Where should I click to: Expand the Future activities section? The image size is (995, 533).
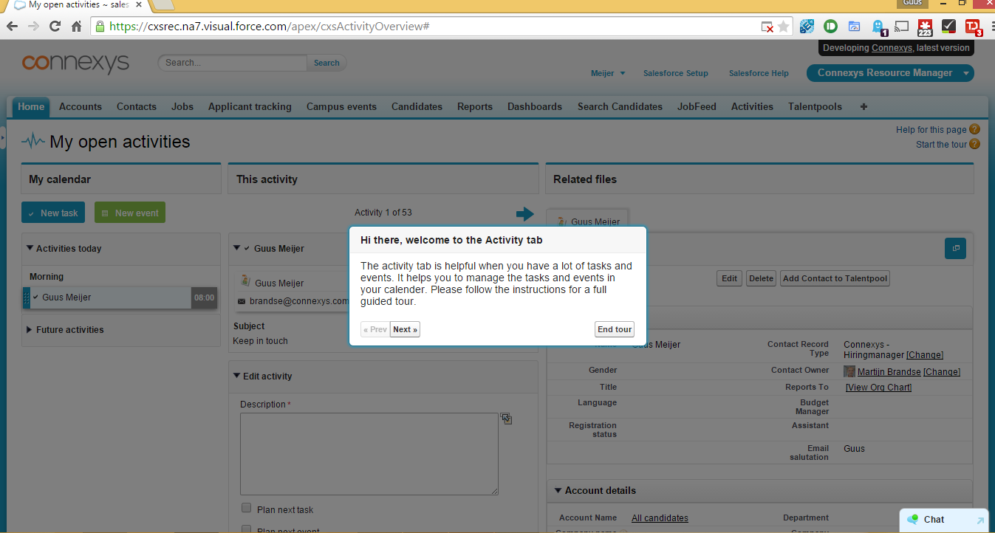pyautogui.click(x=30, y=329)
